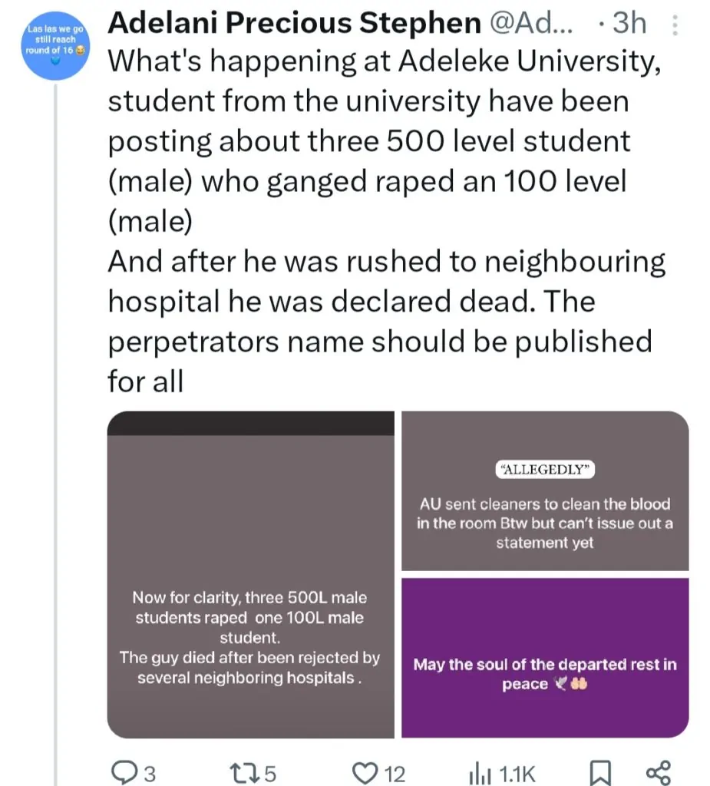The image size is (710, 786).
Task: Tap the repost count showing 5
Action: (270, 774)
